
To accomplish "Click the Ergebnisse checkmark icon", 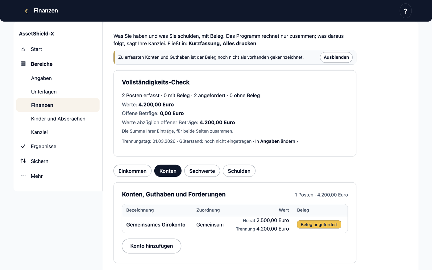I will coord(23,146).
